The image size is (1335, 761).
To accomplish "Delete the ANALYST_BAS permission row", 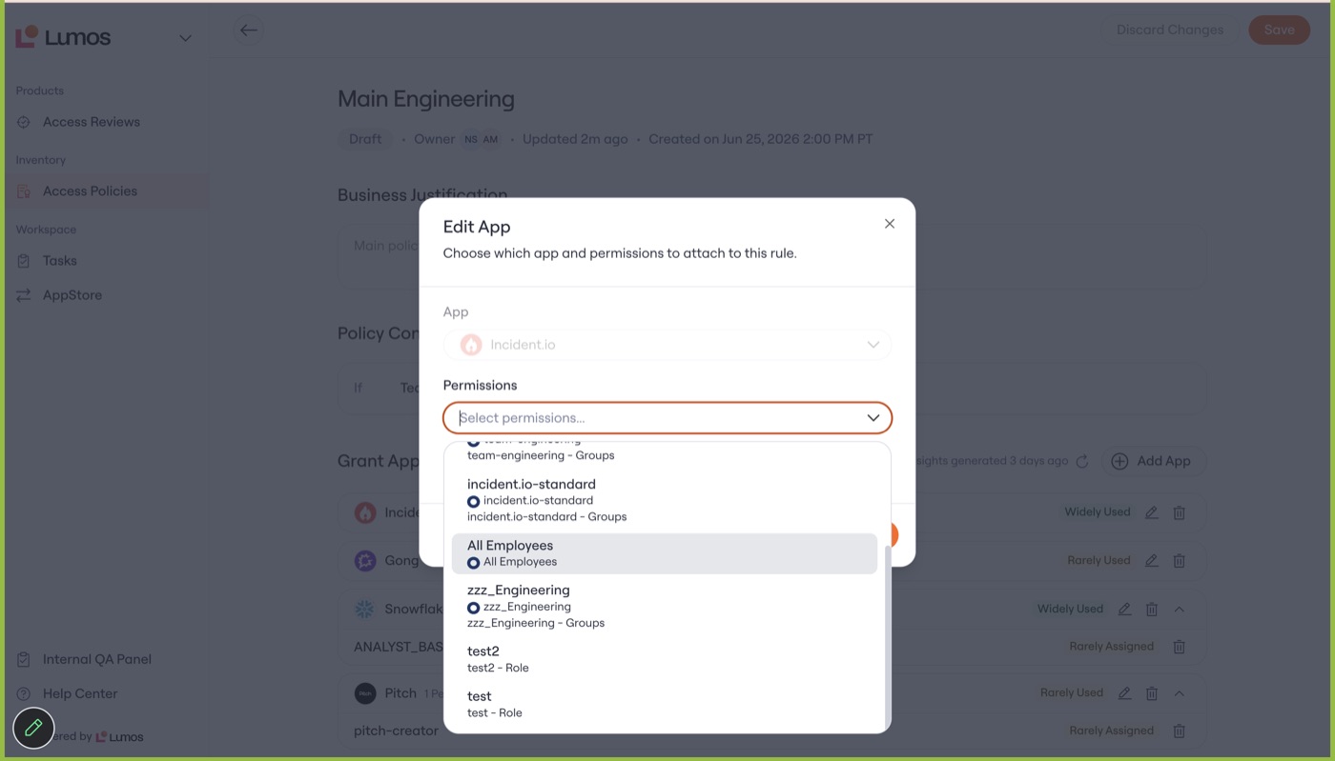I will click(1179, 647).
